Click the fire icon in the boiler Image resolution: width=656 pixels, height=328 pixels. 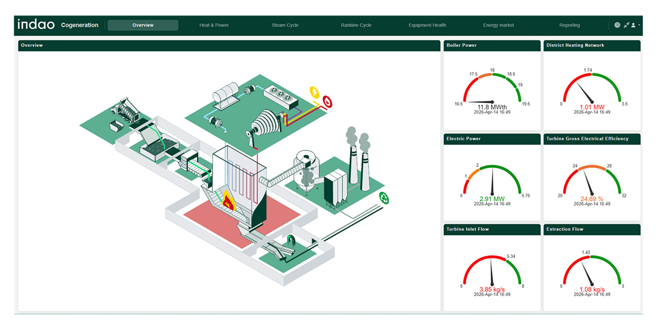tap(226, 201)
